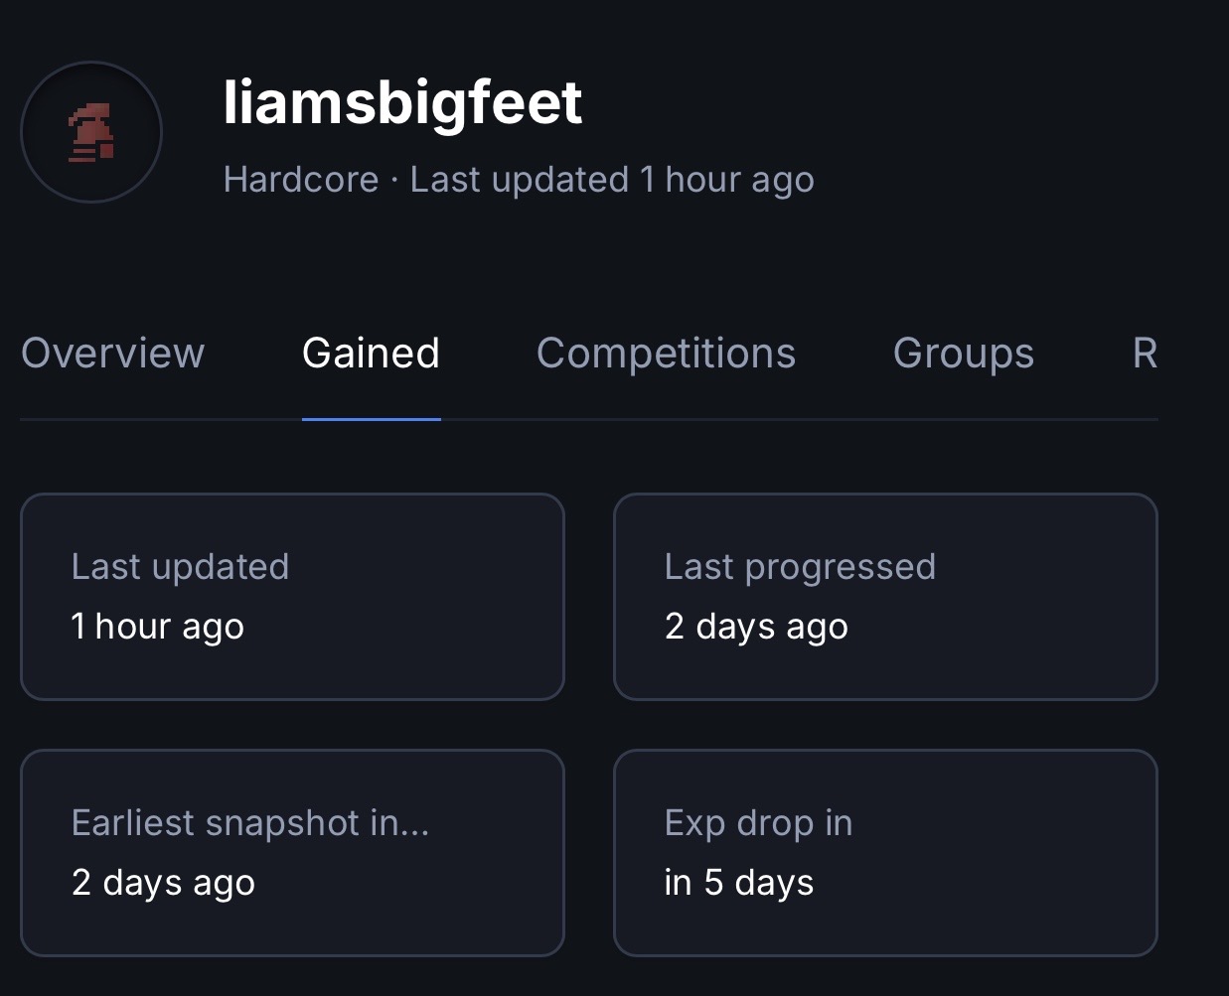
Task: Select the Gained tab
Action: tap(371, 354)
